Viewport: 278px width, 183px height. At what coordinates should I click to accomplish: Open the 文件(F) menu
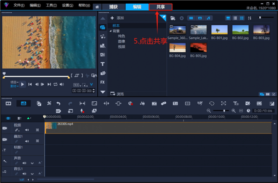(19, 5)
